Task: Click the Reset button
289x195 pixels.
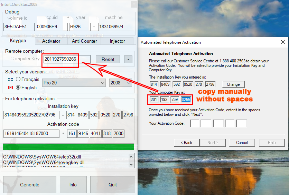Action: (108, 59)
